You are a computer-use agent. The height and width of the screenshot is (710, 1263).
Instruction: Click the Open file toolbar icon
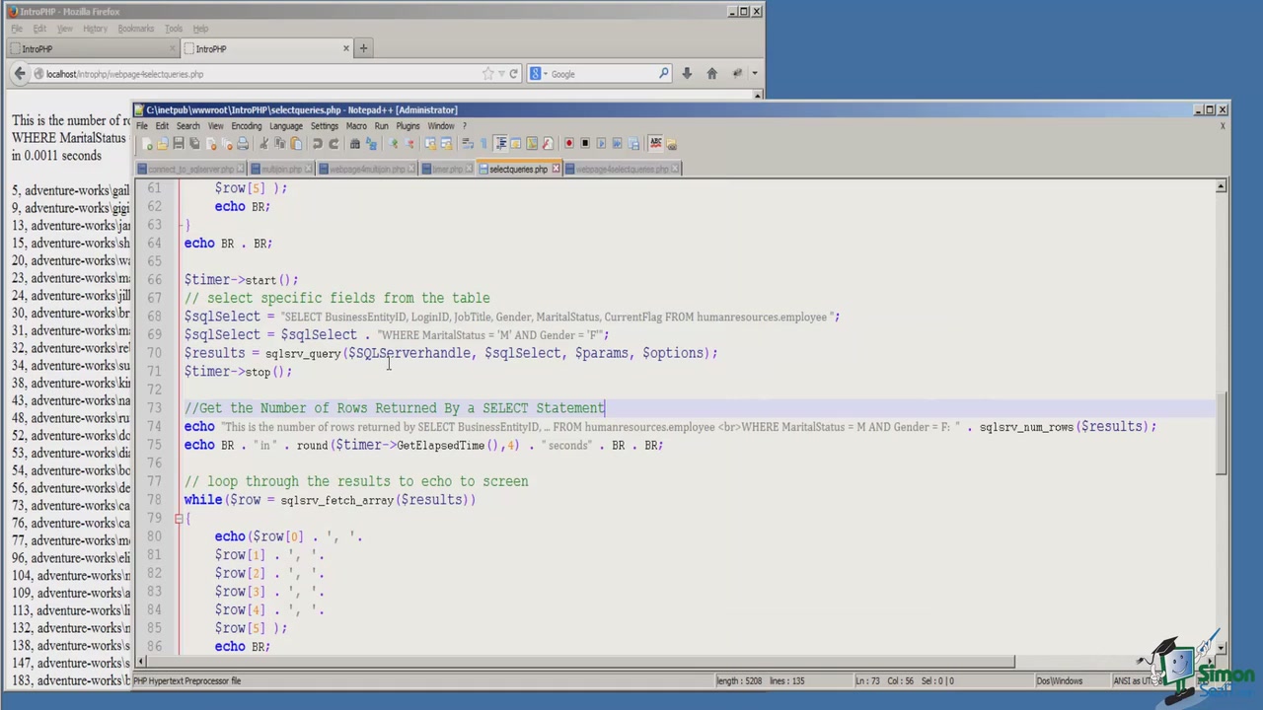pyautogui.click(x=162, y=144)
